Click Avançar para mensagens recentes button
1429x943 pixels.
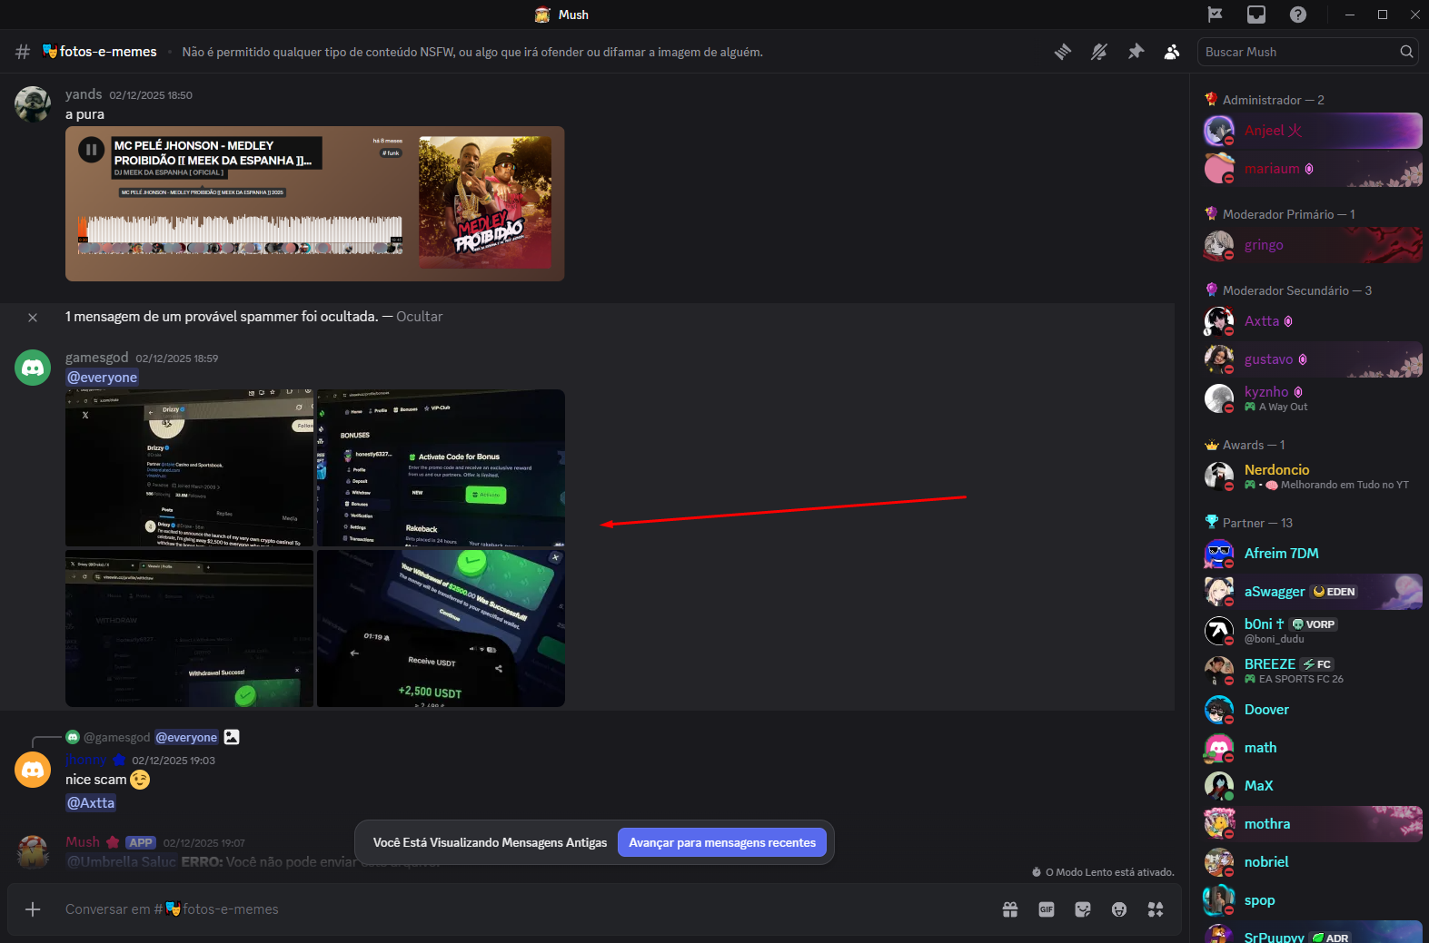tap(722, 842)
